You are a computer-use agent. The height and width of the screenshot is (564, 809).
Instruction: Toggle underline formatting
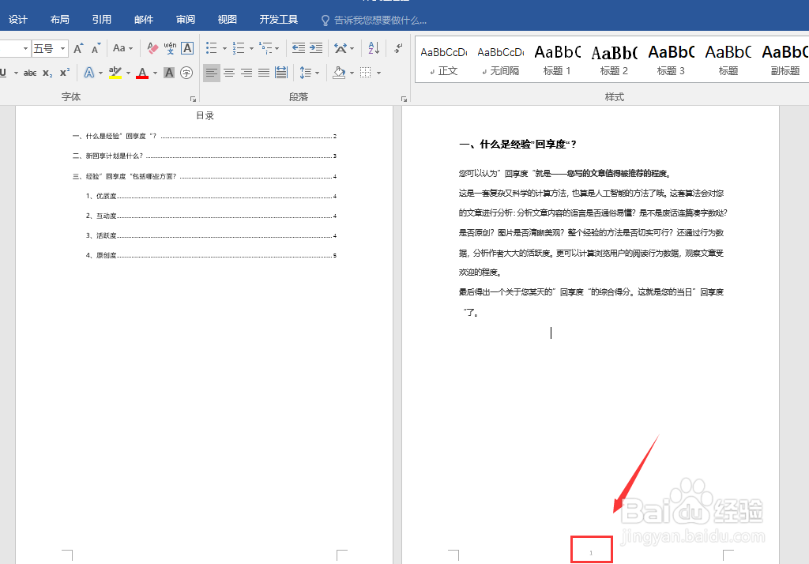pos(6,72)
